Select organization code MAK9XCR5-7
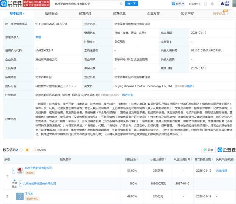Image resolution: width=236 pixels, height=204 pixels. tap(44, 50)
